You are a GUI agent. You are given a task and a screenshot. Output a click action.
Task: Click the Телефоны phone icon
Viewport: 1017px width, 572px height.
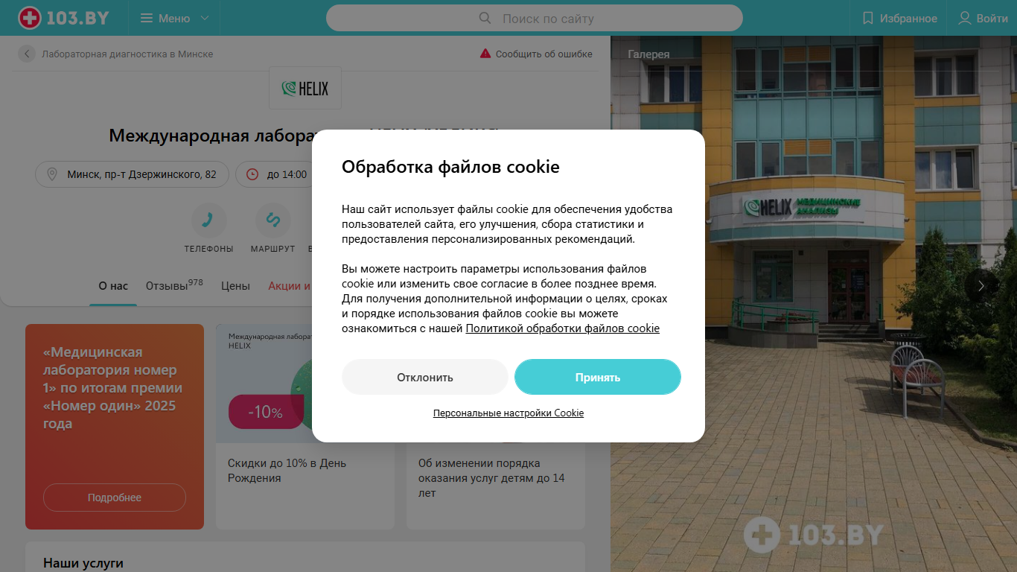pyautogui.click(x=208, y=220)
